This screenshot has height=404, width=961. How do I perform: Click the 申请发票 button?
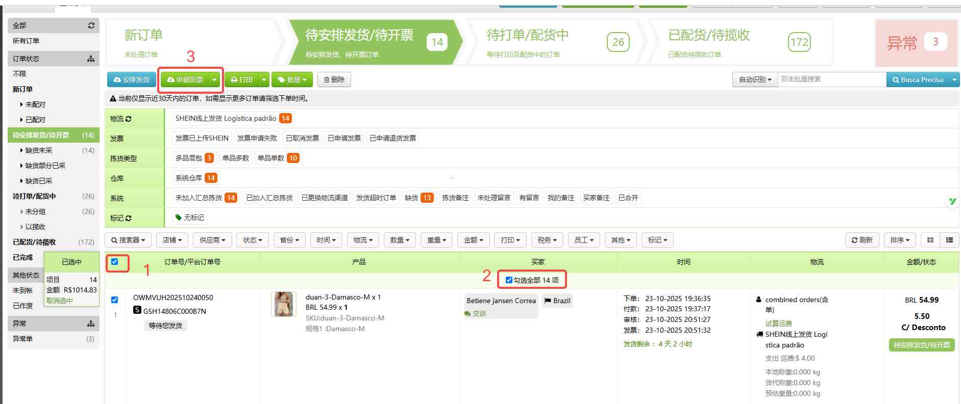[185, 79]
